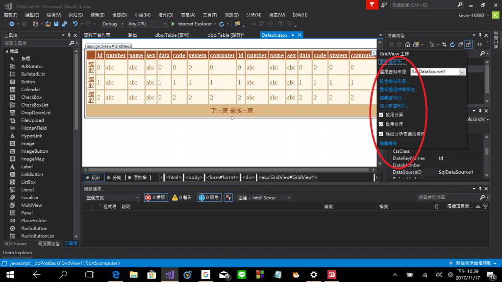This screenshot has height=282, width=502.
Task: Switch to Source view
Action: [138, 177]
